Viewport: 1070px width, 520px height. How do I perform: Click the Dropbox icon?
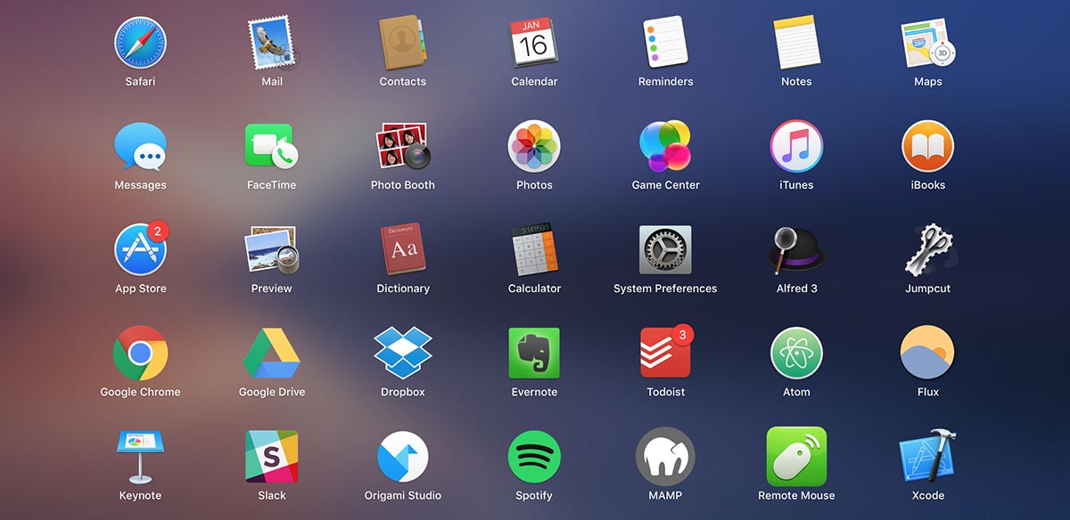[403, 353]
